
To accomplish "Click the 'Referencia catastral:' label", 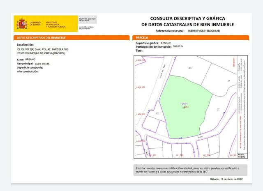I will click(x=170, y=31).
